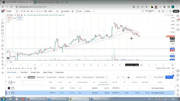Image resolution: width=180 pixels, height=101 pixels.
Task: Toggle stay in drawing mode
Action: pos(3,58)
